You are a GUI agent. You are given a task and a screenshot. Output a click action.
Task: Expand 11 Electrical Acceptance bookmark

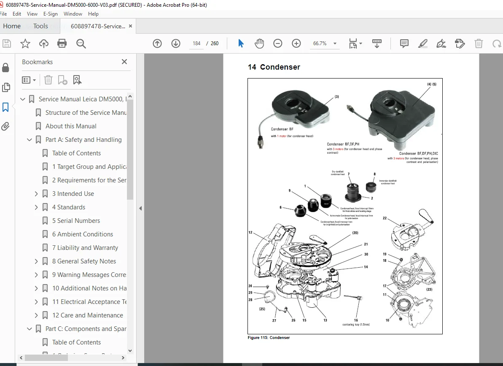(x=36, y=302)
